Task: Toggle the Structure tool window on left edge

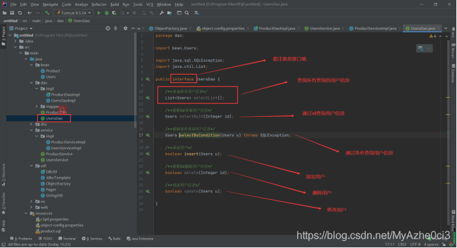Action: coord(3,175)
